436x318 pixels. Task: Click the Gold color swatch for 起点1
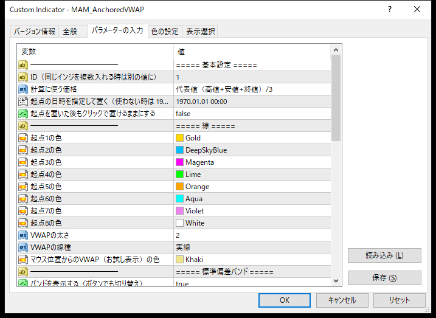pyautogui.click(x=179, y=138)
